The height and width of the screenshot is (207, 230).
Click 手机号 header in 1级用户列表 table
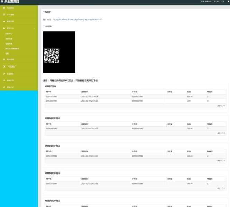pyautogui.click(x=134, y=92)
